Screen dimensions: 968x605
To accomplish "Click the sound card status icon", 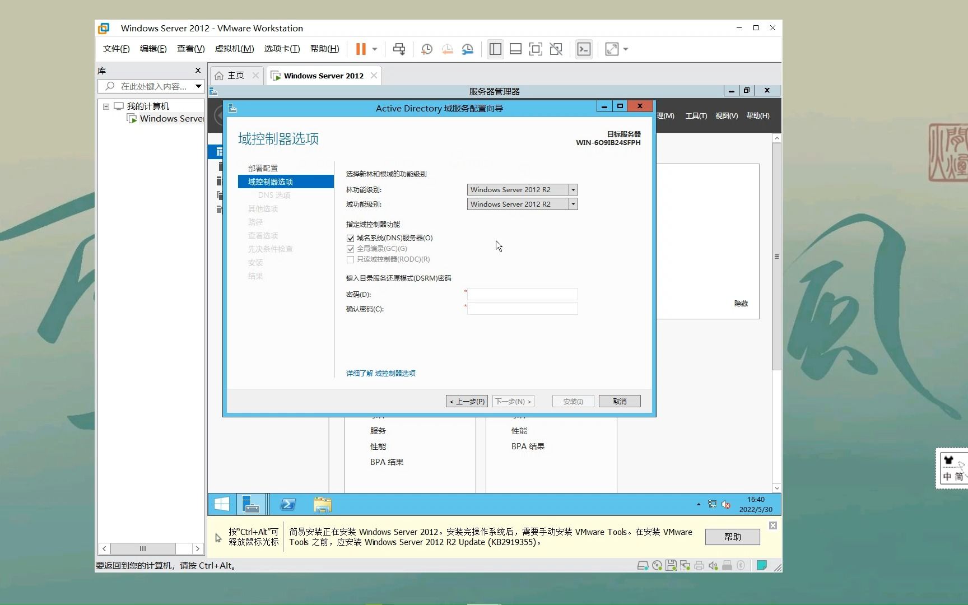I will click(713, 565).
